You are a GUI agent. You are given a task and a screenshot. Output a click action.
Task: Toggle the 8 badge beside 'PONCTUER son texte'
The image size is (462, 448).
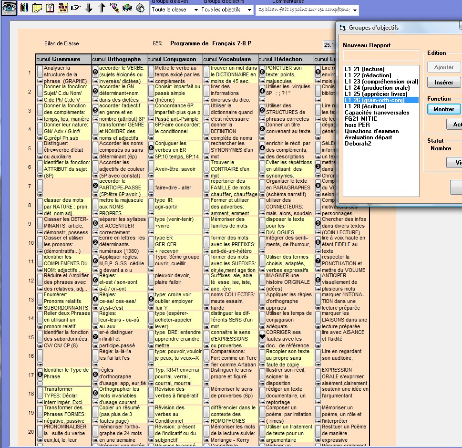coord(262,72)
